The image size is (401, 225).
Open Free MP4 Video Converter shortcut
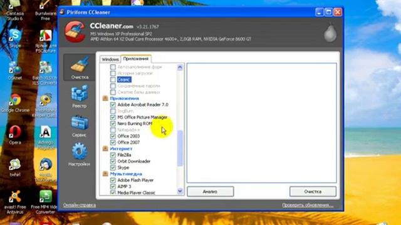(x=45, y=202)
